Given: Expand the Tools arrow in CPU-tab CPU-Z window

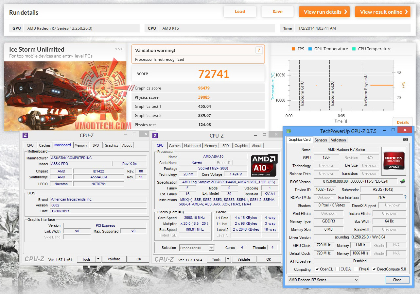Looking at the screenshot, I should click(x=228, y=259).
